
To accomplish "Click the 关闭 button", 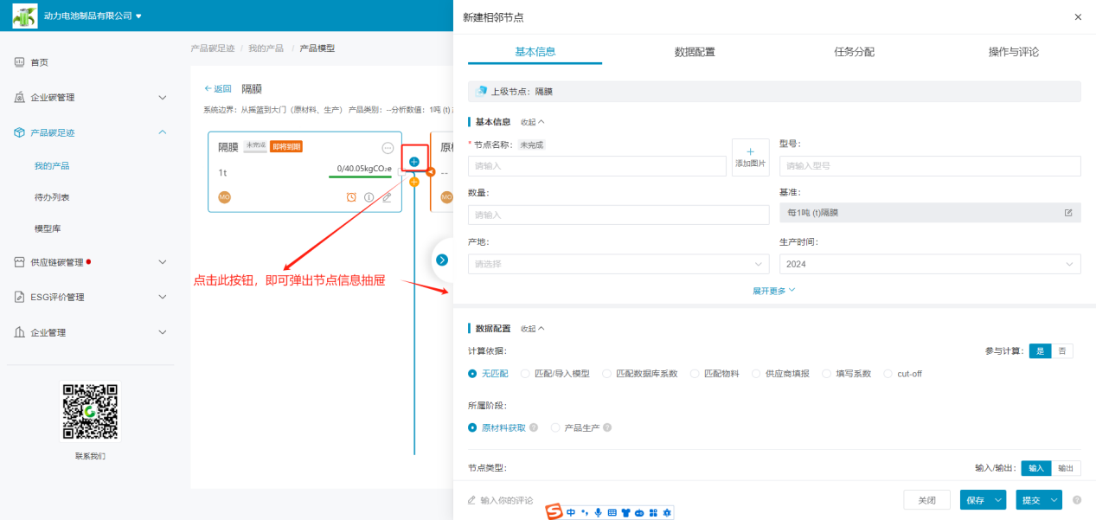I will pos(926,500).
